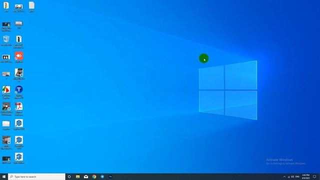Open Telegram from the taskbar
This screenshot has width=320, height=180.
[102, 176]
